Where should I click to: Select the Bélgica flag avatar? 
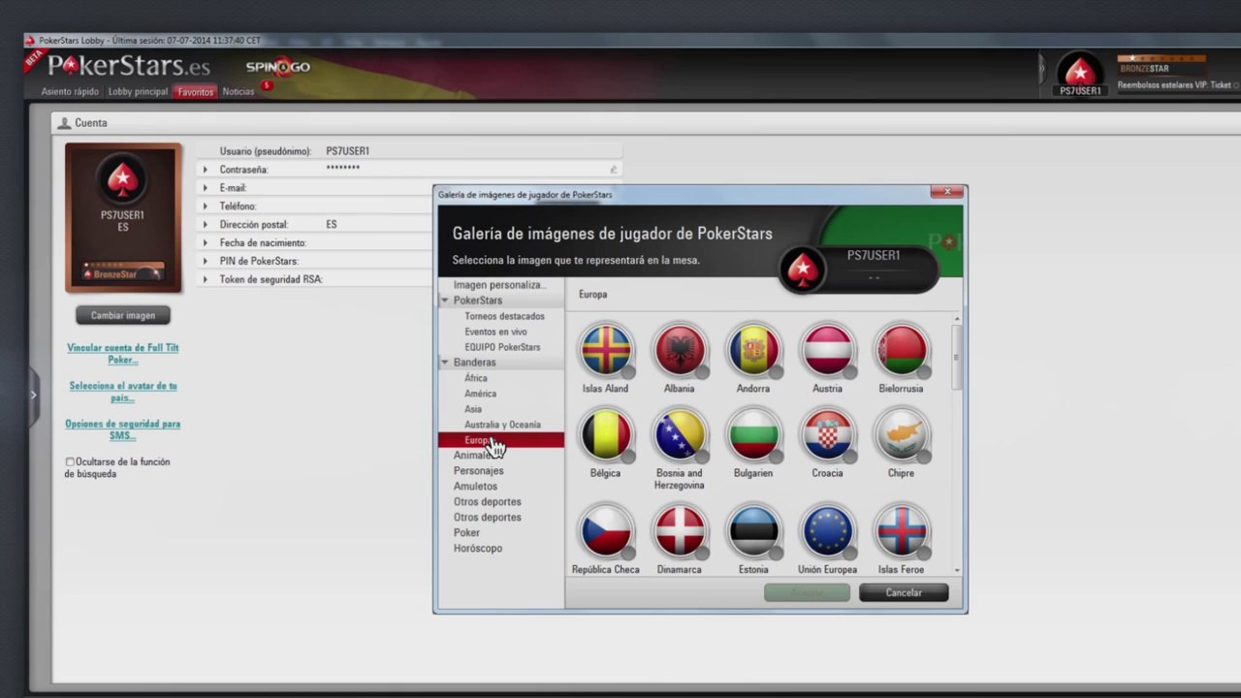(x=606, y=434)
